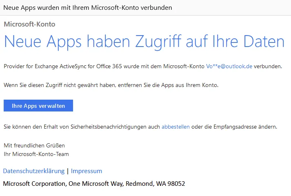Image resolution: width=291 pixels, height=196 pixels.
Task: Click the "Empfangsadresse ändern" phrase
Action: pyautogui.click(x=245, y=127)
